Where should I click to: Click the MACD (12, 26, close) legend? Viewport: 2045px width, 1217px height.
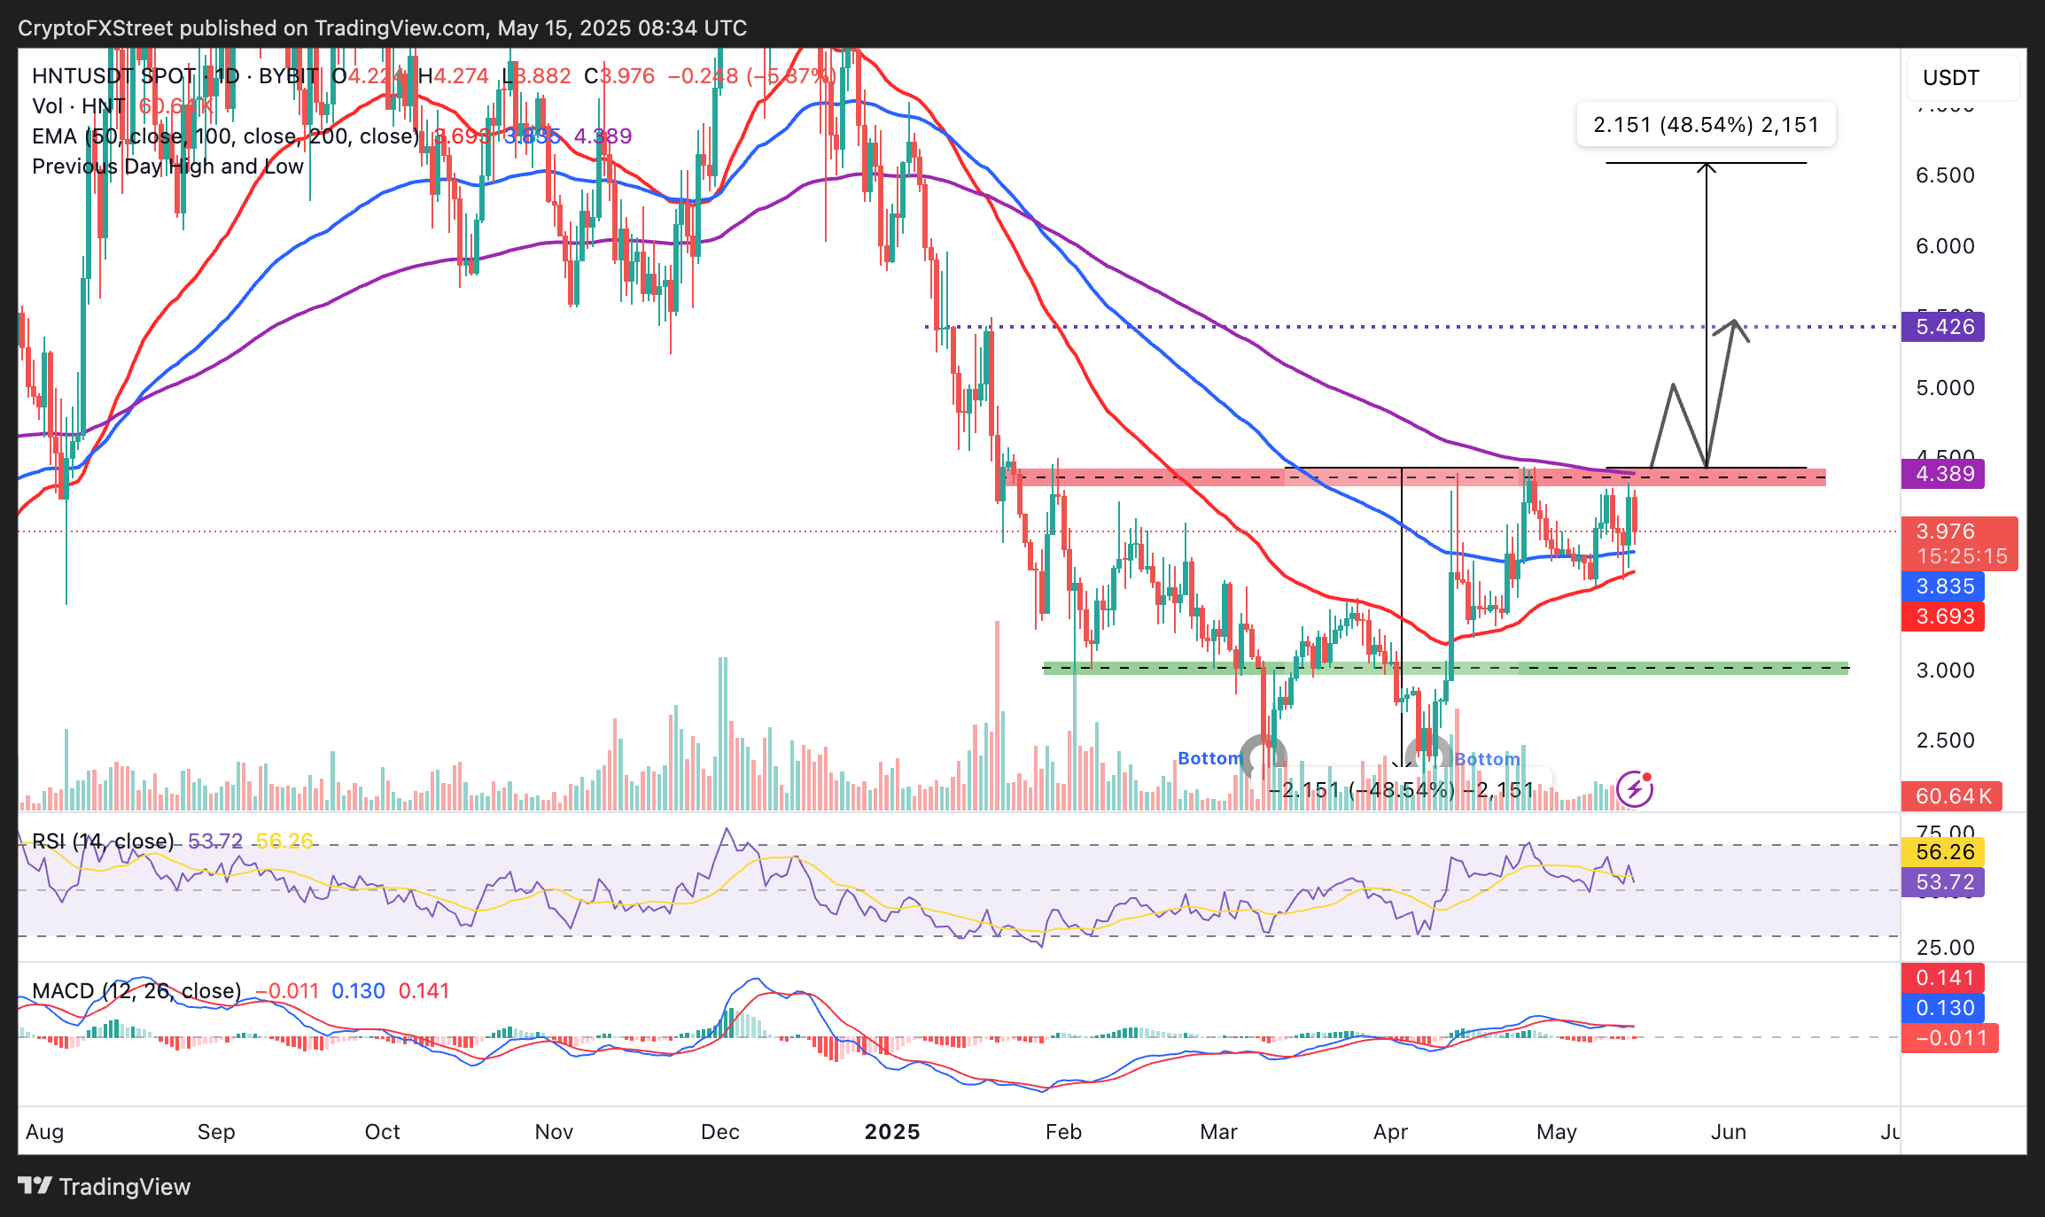point(136,991)
